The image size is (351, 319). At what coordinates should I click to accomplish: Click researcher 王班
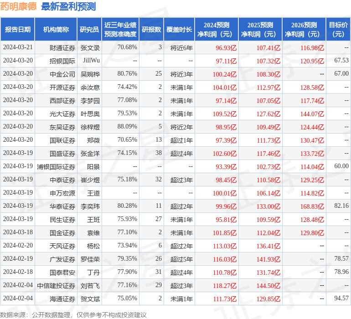(x=93, y=219)
